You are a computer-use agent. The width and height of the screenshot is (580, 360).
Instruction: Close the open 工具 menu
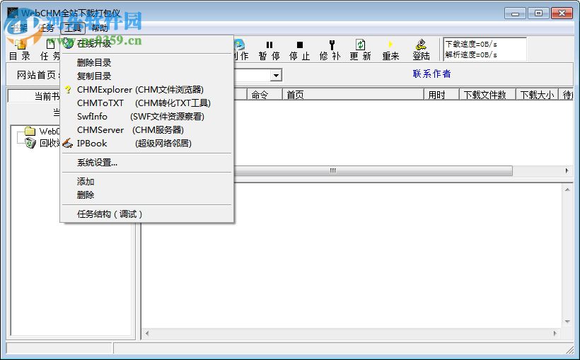coord(73,28)
